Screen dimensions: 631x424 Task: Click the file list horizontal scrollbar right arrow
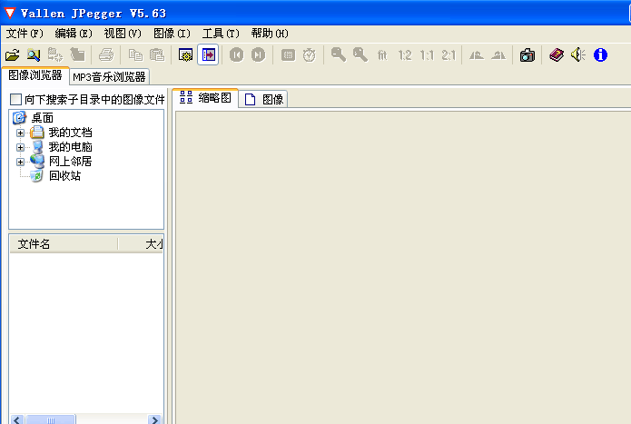(155, 419)
